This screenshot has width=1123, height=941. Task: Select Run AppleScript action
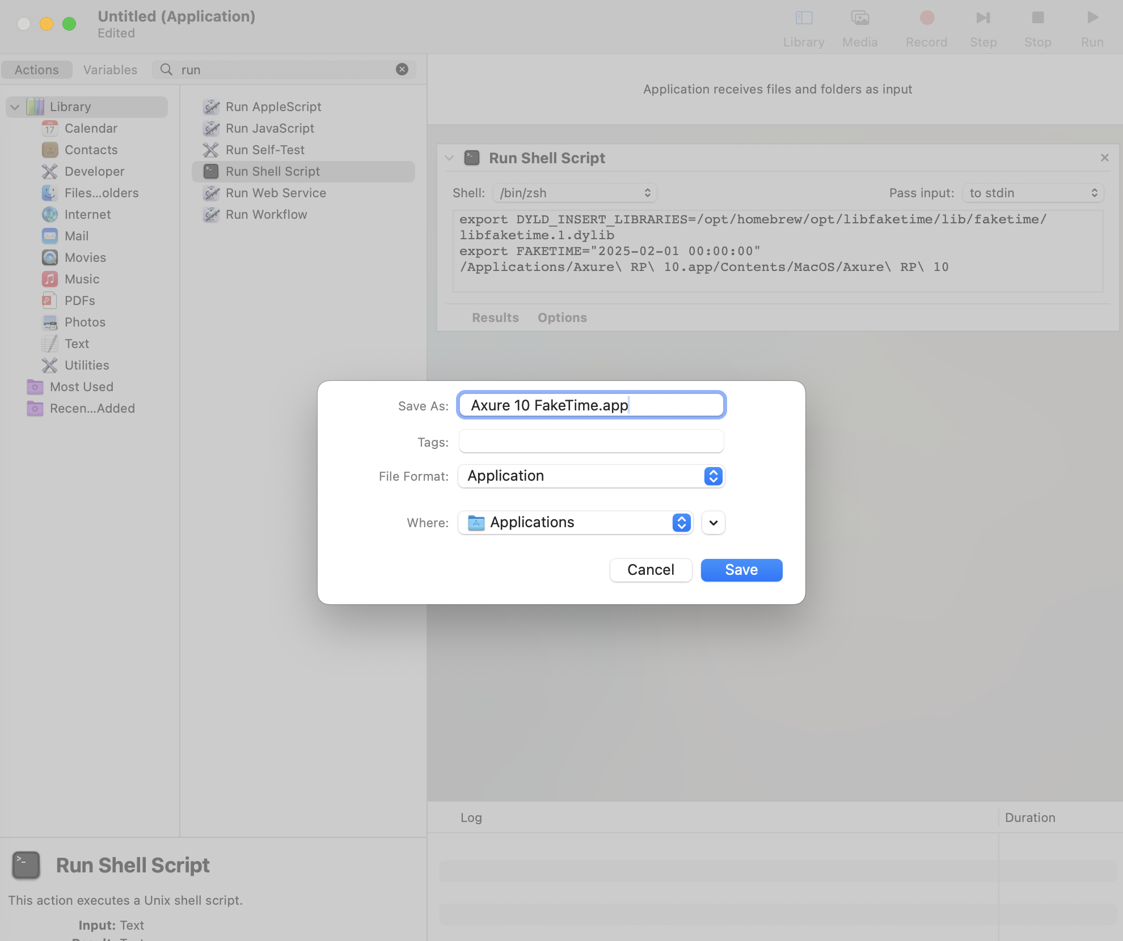[x=273, y=107]
